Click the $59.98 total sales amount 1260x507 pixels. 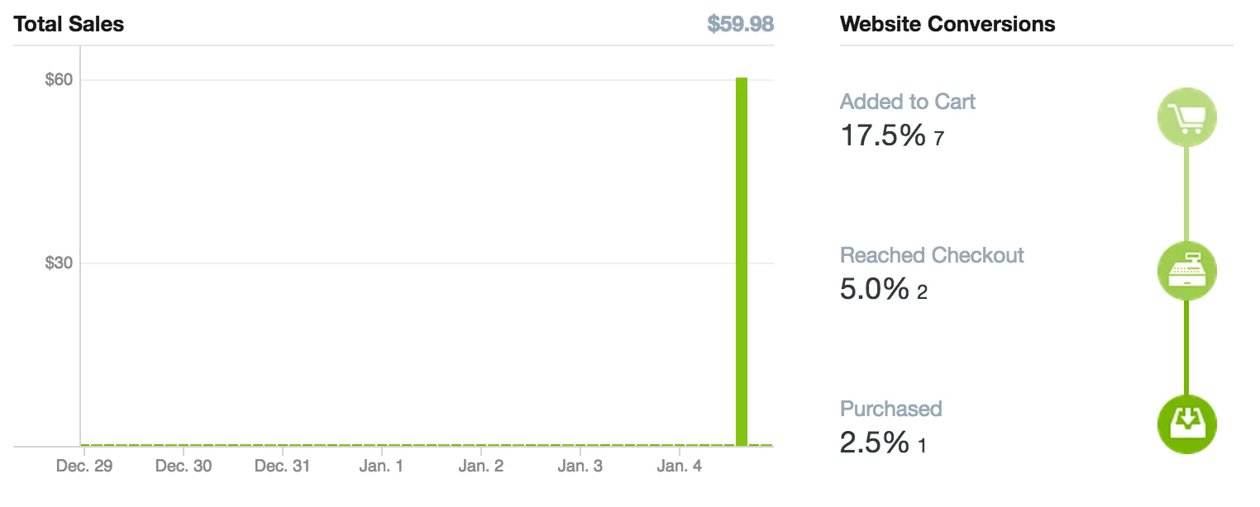click(x=740, y=25)
